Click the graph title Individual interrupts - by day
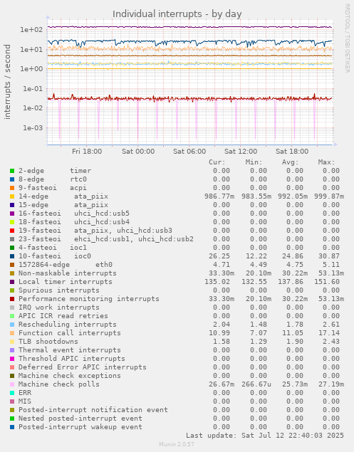The width and height of the screenshot is (354, 452). (x=177, y=14)
